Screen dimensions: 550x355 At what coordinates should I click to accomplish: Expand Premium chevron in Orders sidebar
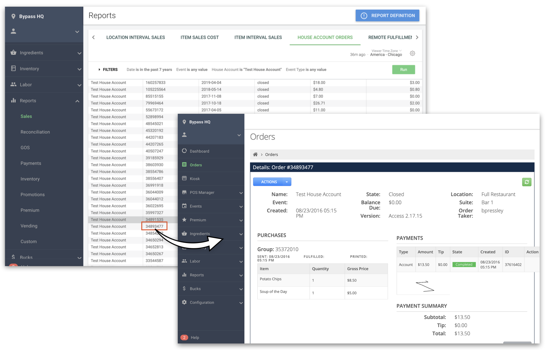[241, 220]
